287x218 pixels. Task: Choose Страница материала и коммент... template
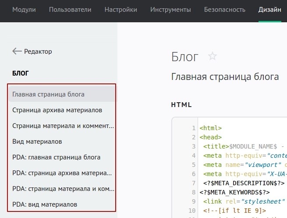pyautogui.click(x=63, y=126)
